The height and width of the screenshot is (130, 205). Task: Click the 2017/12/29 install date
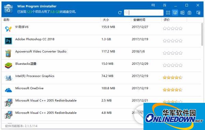[140, 63]
